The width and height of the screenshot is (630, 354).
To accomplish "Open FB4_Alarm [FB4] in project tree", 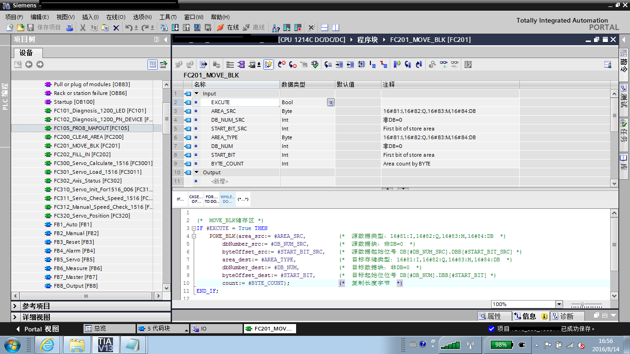I will coord(74,251).
